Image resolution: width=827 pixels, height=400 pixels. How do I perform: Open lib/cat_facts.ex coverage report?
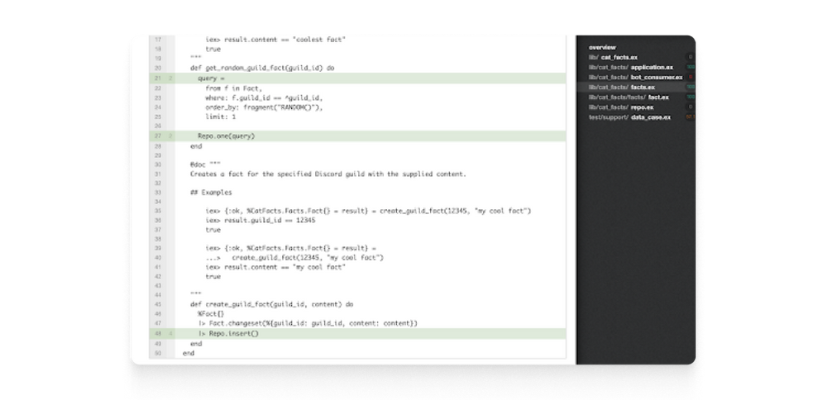pos(613,58)
